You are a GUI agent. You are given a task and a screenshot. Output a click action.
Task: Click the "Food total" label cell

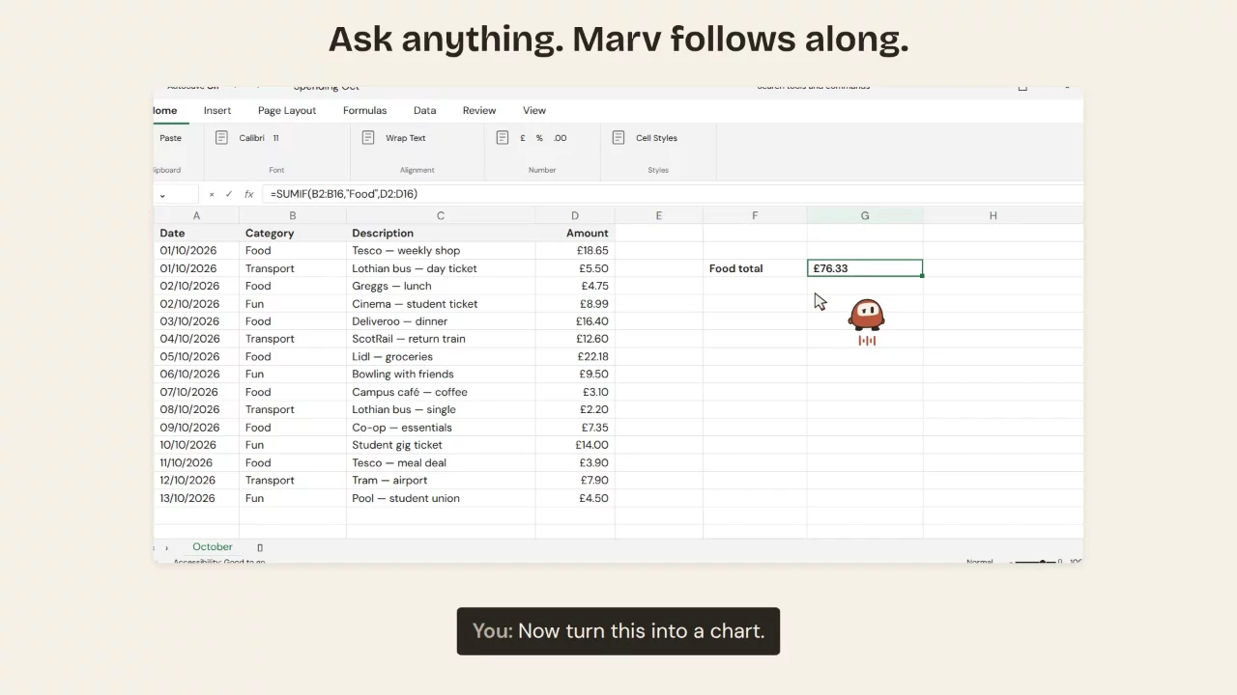(755, 268)
